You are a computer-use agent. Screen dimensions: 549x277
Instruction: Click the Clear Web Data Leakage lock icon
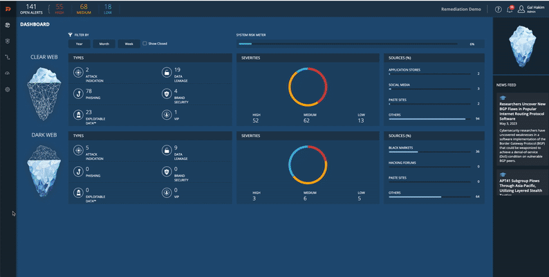pyautogui.click(x=166, y=72)
